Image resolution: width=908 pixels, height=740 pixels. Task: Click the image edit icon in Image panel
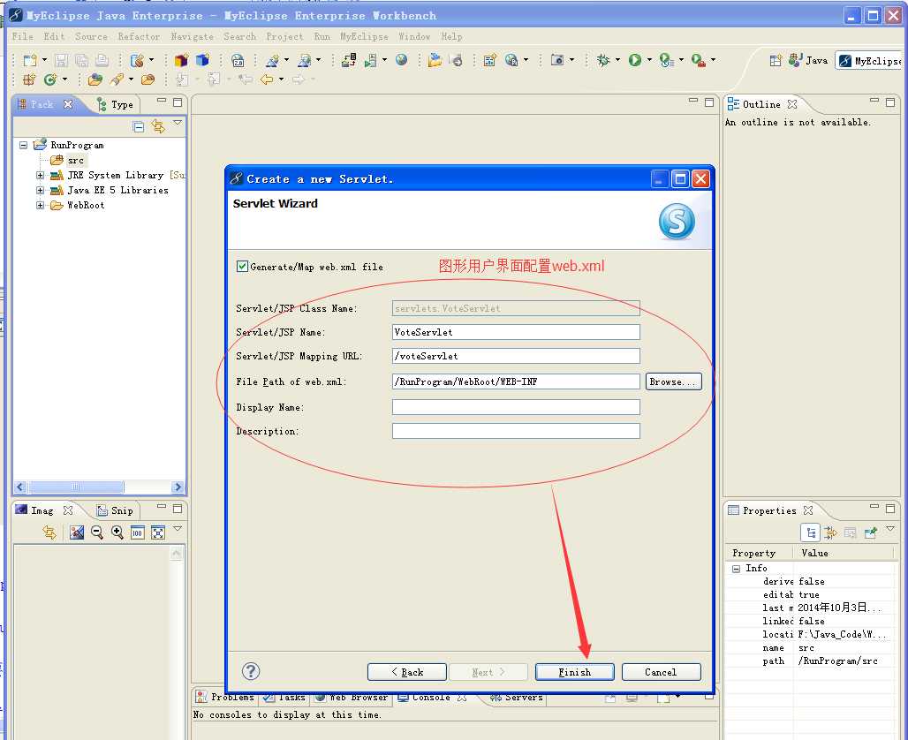click(x=77, y=532)
